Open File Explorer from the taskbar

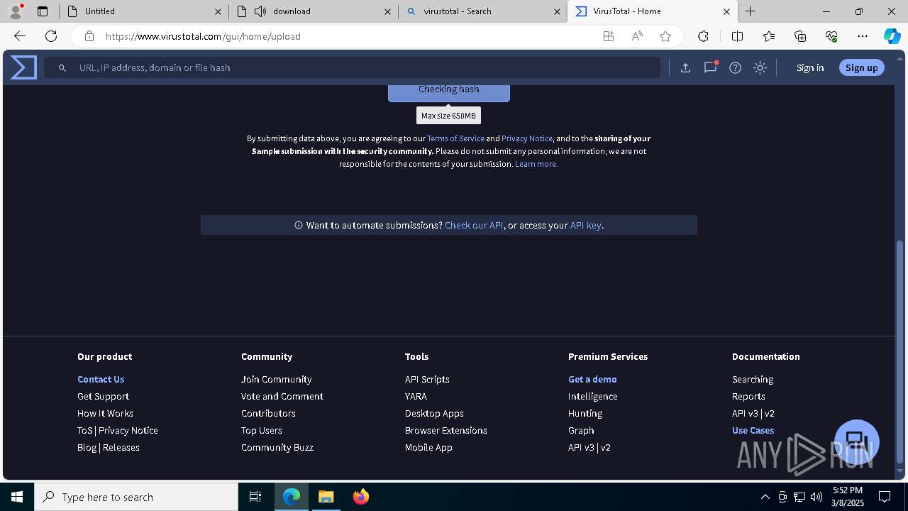click(326, 497)
